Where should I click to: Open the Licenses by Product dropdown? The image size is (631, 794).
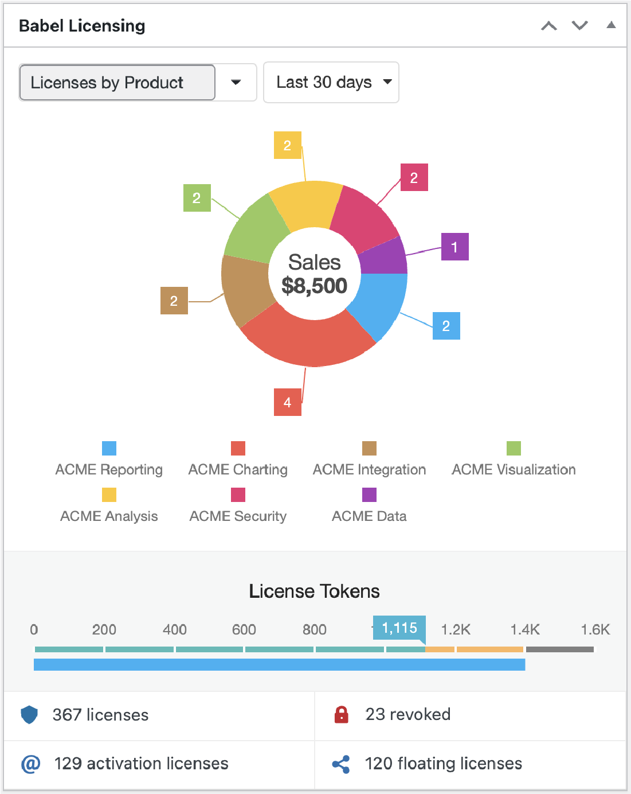[x=138, y=83]
